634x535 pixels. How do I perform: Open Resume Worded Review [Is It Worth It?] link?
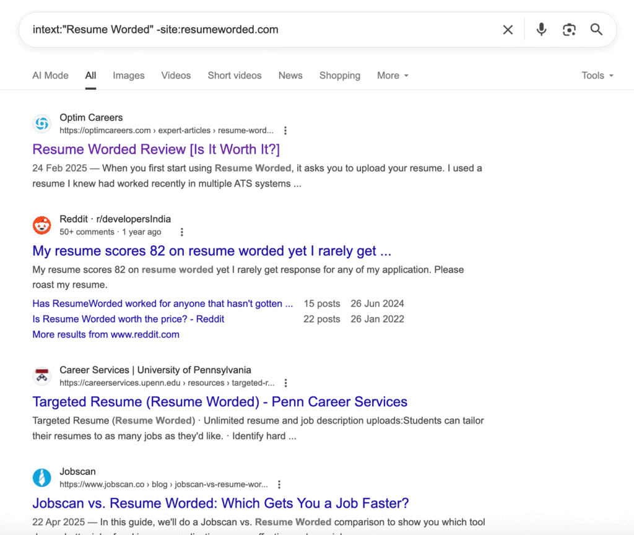(x=156, y=149)
